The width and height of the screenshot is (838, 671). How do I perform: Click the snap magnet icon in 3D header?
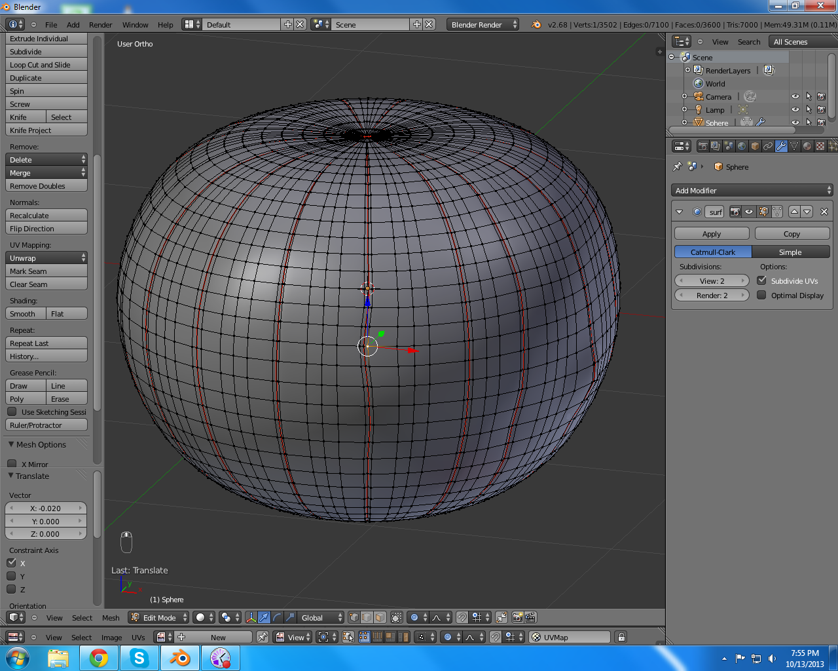pos(462,617)
